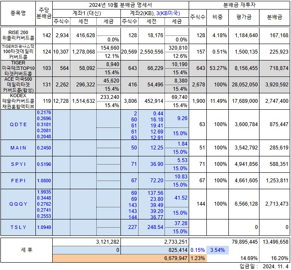Image resolution: width=291 pixels, height=270 pixels.
Task: Click the 154,660 tax value
Action: 110,48
